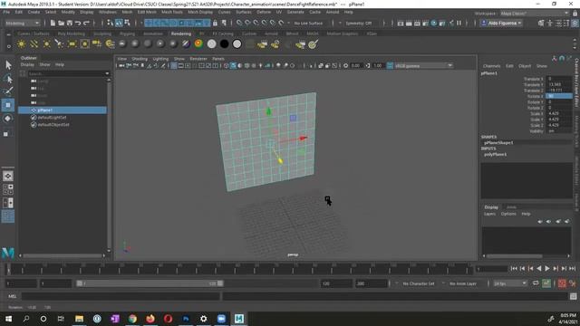Image resolution: width=580 pixels, height=326 pixels.
Task: Click the single perspective layout icon
Action: 8,177
